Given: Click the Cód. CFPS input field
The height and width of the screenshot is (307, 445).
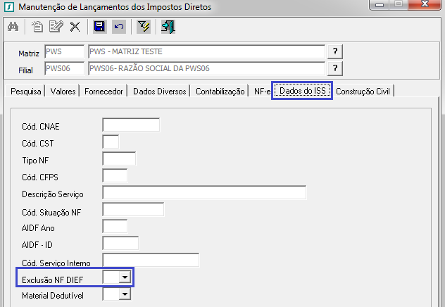Looking at the screenshot, I should (115, 175).
